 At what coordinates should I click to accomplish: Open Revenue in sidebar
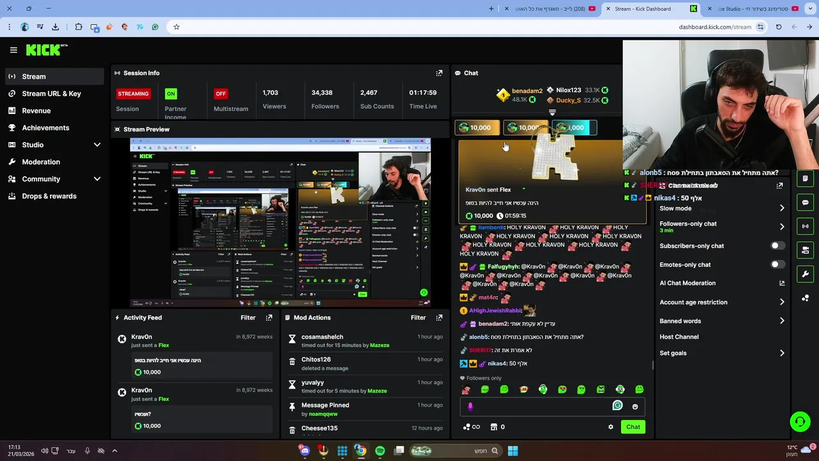(x=54, y=111)
